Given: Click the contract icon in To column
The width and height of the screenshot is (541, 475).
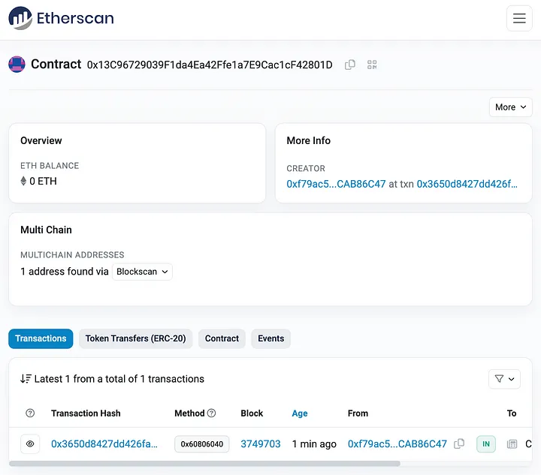Looking at the screenshot, I should [512, 444].
